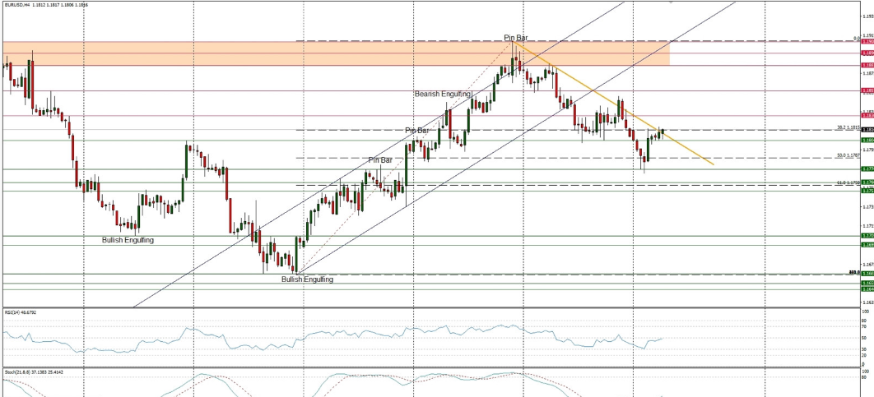
Task: Click the lowest green price tag on axis
Action: (x=867, y=289)
